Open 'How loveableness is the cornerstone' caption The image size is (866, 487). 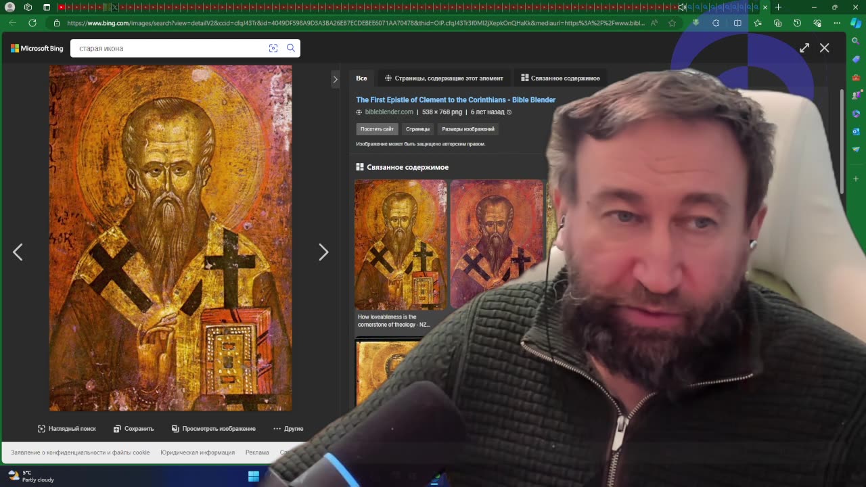click(394, 321)
